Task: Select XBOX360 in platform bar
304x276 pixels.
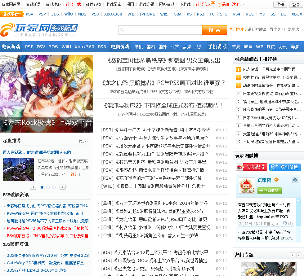Action: 113,14
